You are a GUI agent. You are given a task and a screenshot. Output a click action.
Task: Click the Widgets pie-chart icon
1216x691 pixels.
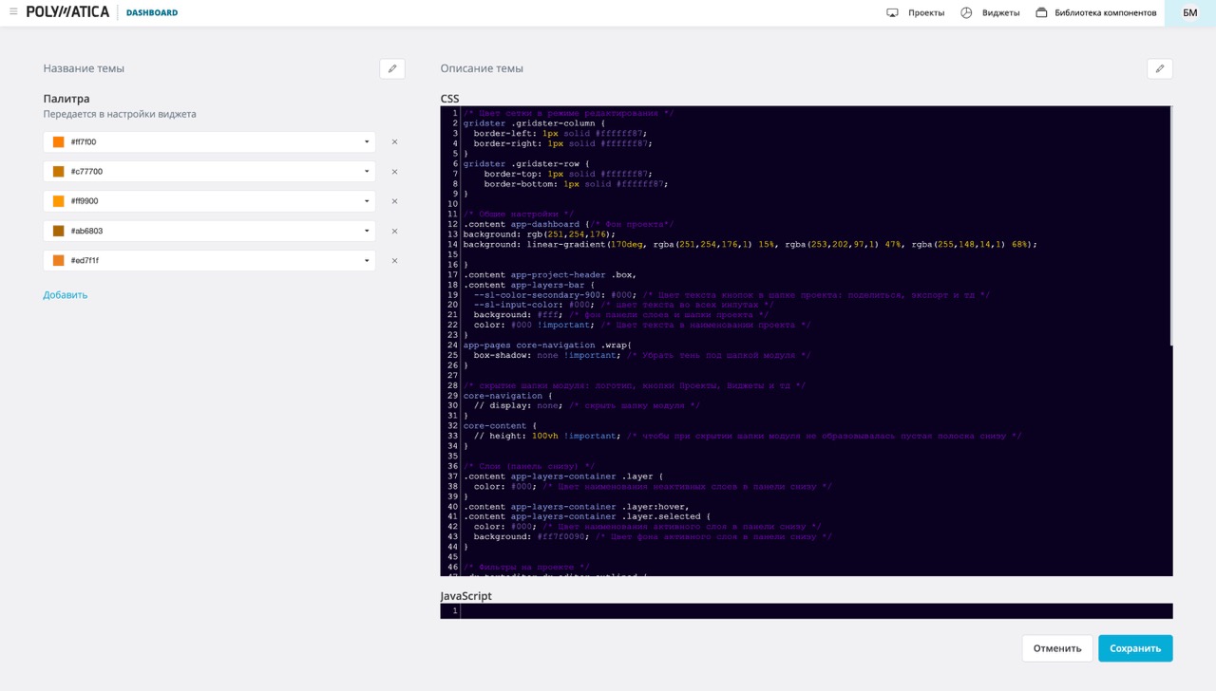(x=966, y=13)
